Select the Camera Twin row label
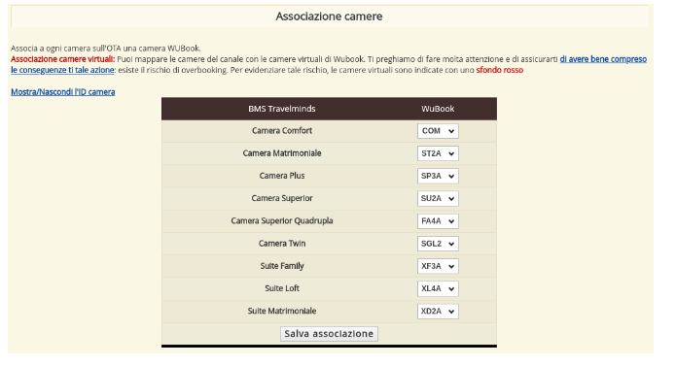The height and width of the screenshot is (366, 676). [282, 244]
